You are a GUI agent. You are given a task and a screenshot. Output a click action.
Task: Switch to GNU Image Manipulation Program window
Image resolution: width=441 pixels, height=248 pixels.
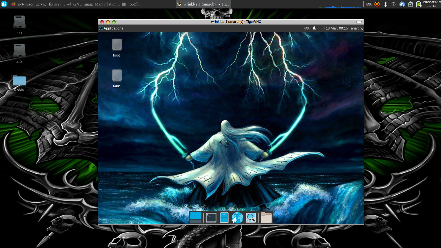94,4
